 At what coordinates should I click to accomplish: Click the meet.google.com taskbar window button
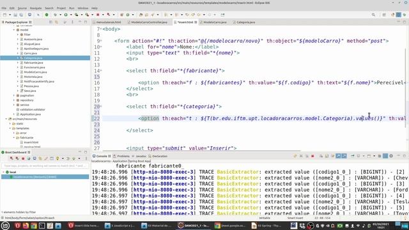coord(229,226)
